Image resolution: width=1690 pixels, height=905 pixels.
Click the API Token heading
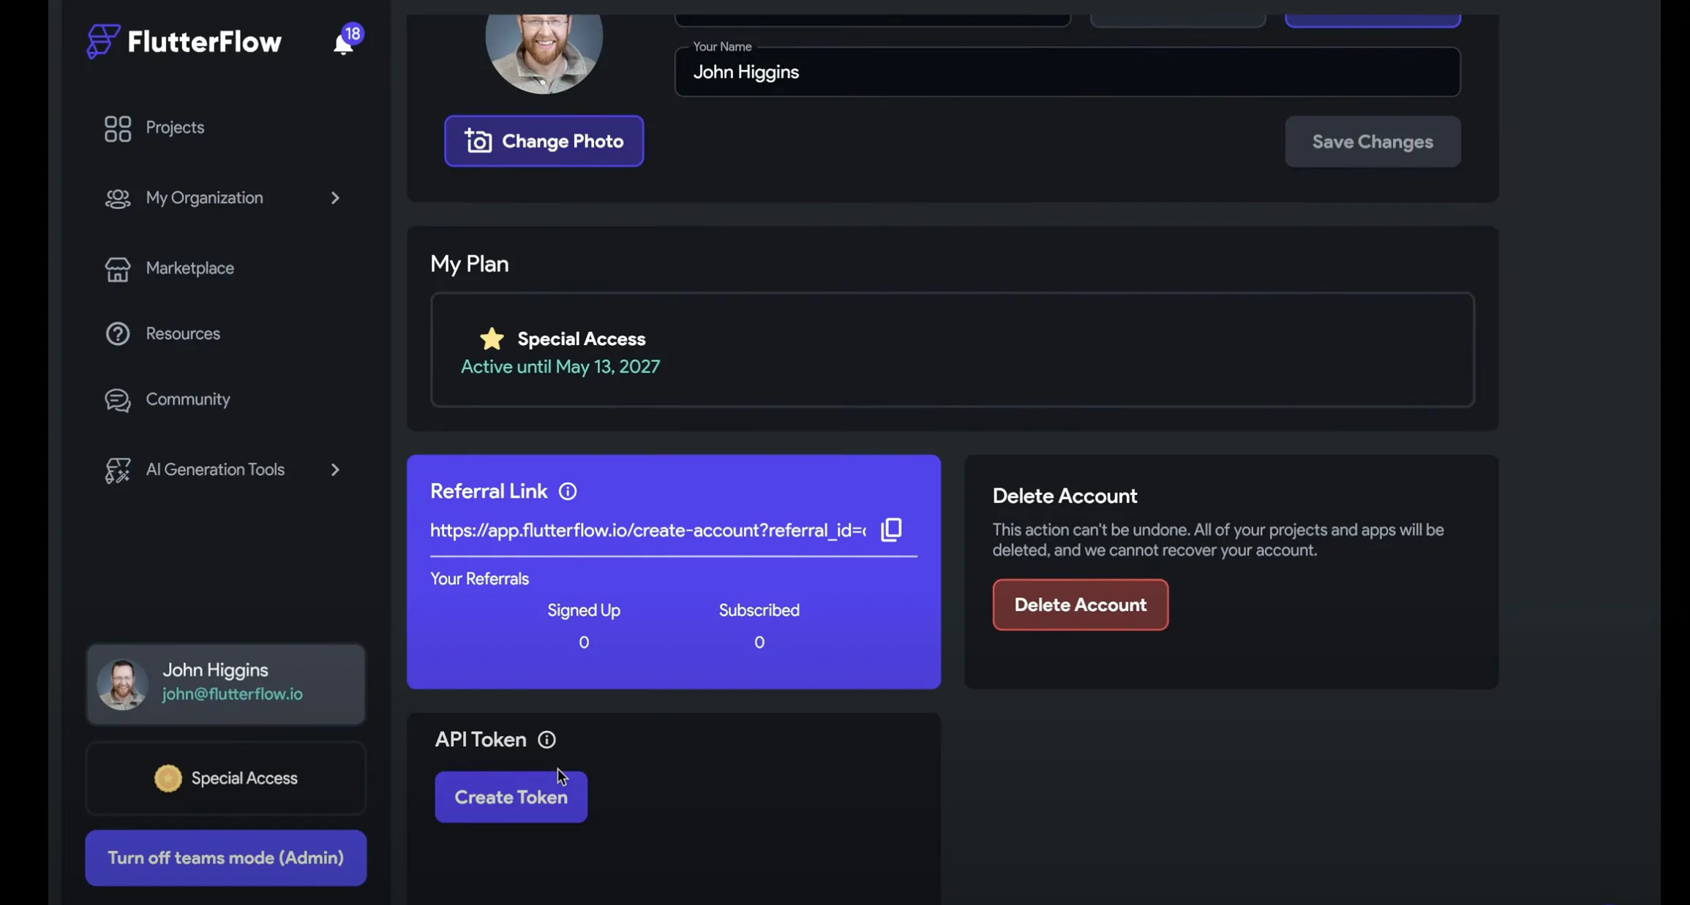click(480, 740)
